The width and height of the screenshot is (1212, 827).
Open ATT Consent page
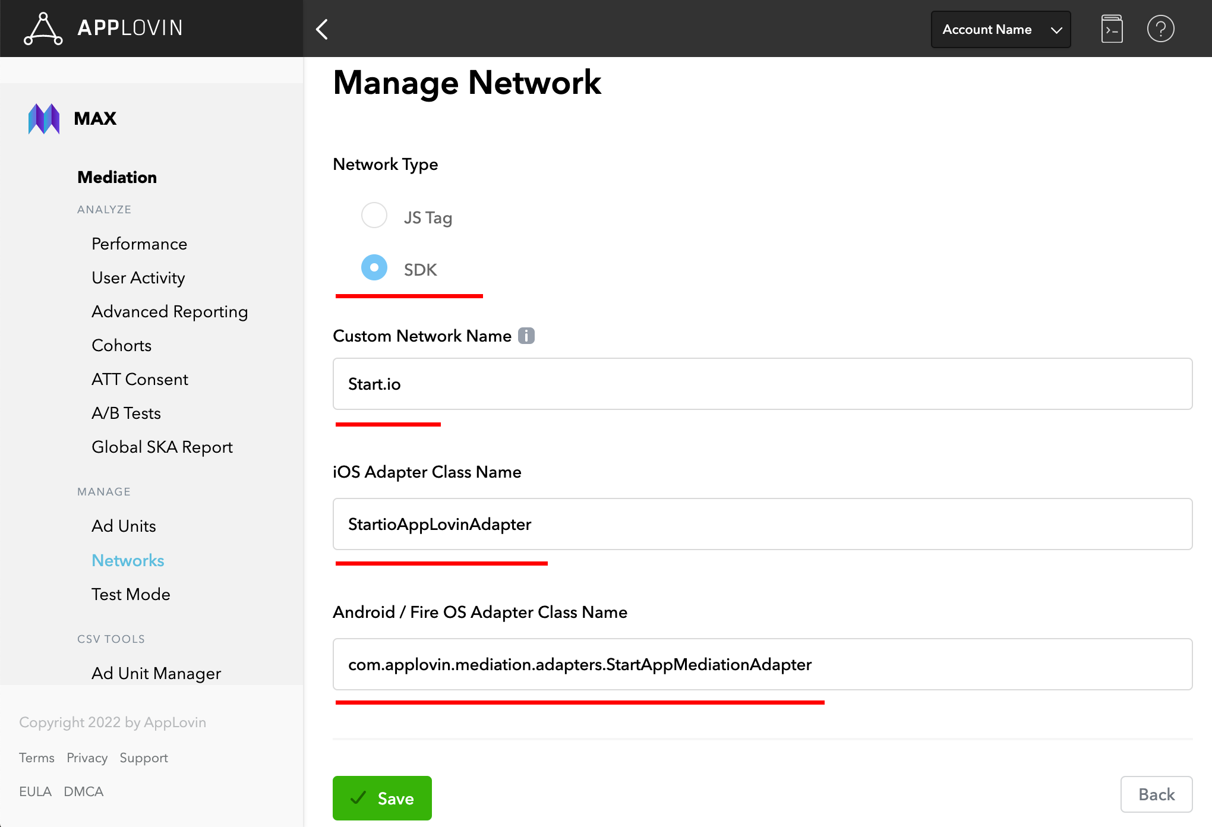click(x=140, y=379)
